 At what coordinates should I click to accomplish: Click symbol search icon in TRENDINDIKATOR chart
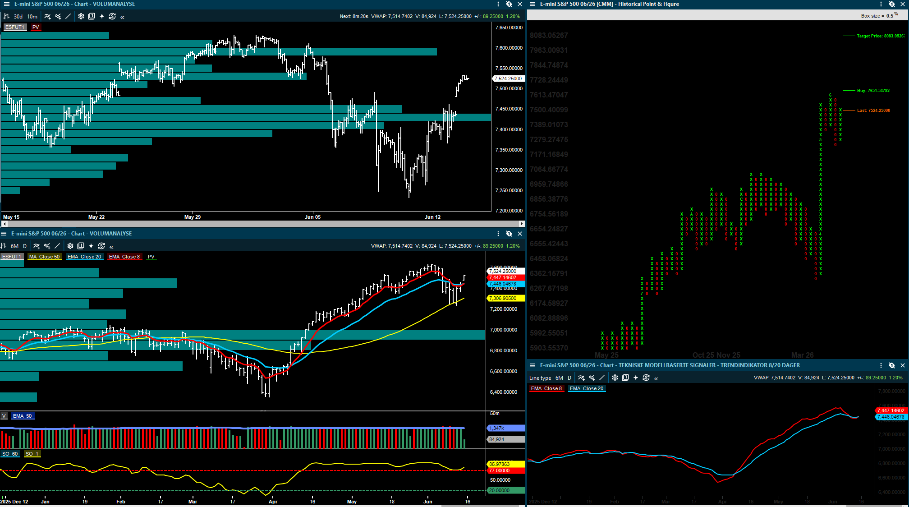pos(892,365)
